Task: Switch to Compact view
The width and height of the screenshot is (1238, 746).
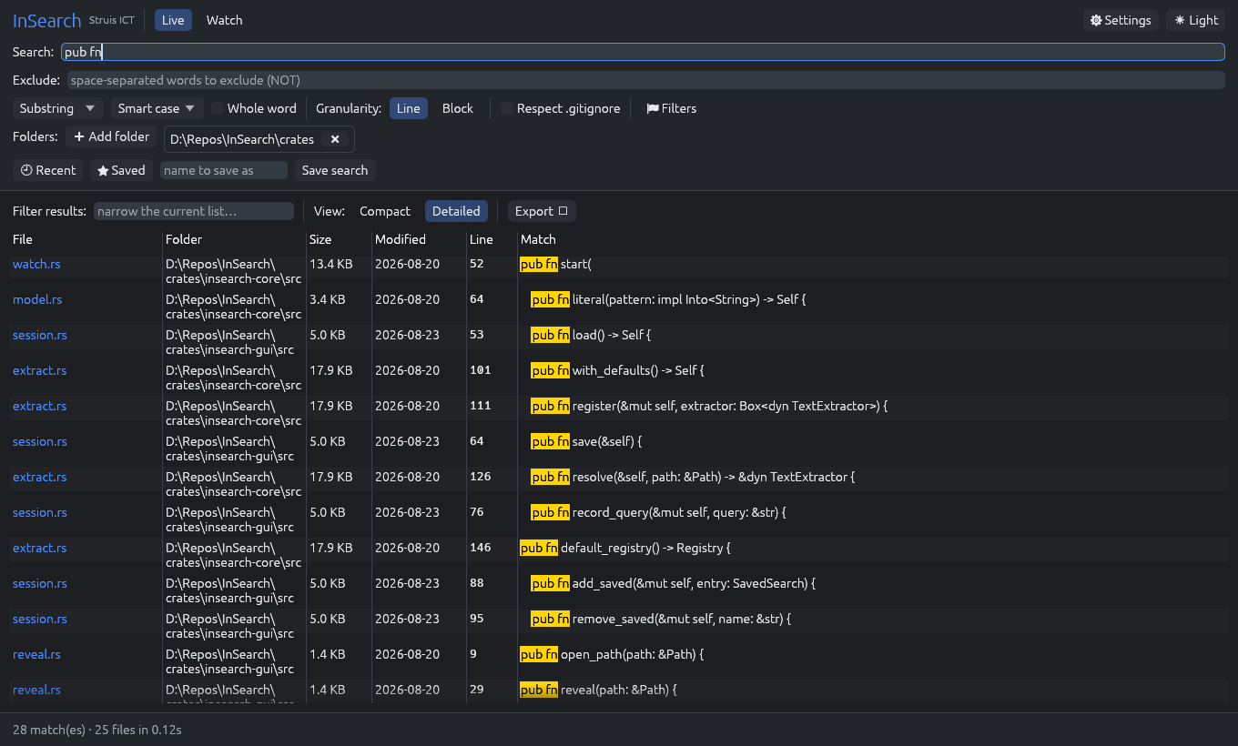Action: [385, 211]
